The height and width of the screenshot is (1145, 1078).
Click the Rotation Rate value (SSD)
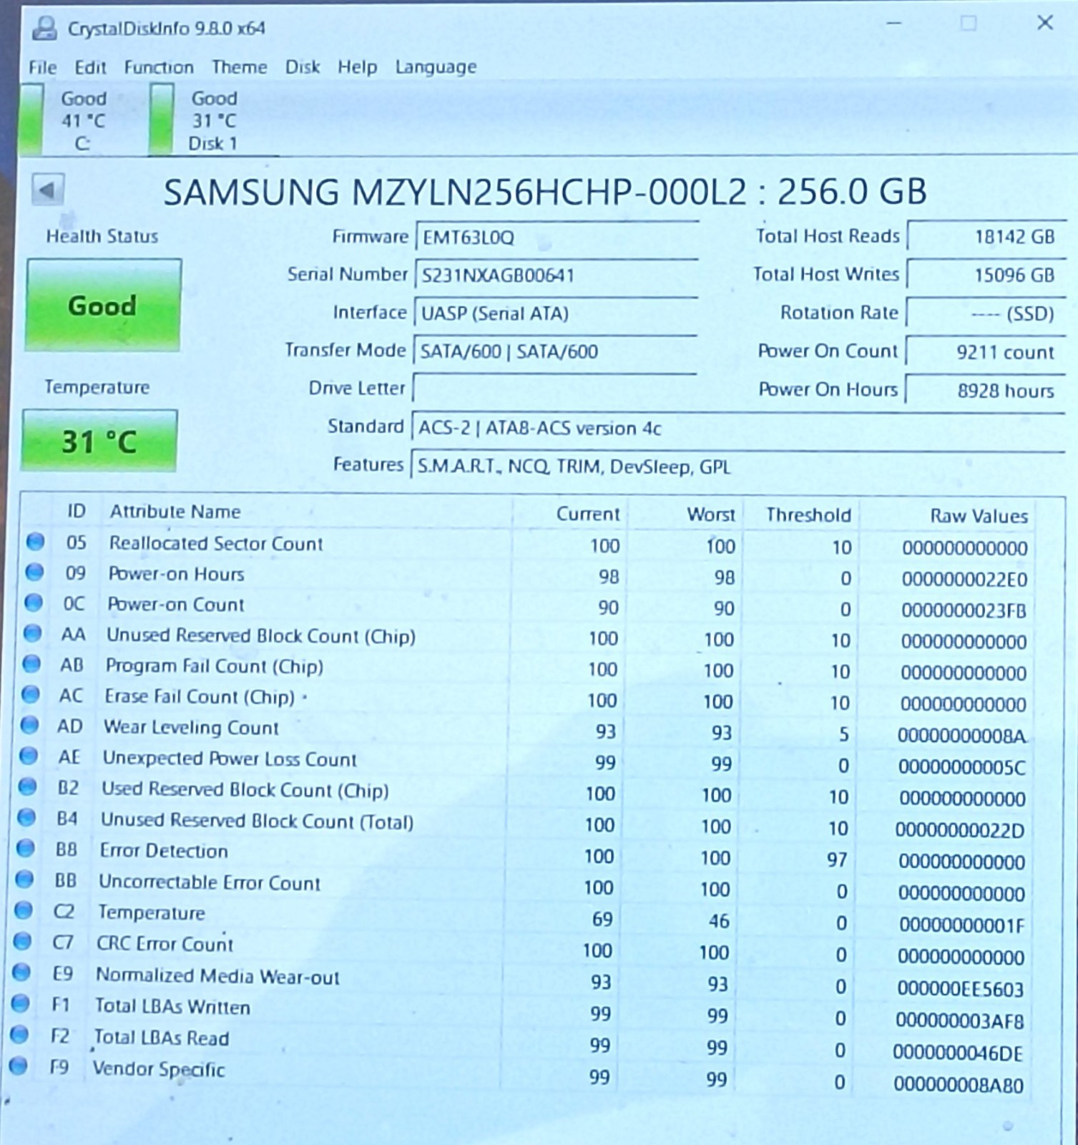[985, 313]
